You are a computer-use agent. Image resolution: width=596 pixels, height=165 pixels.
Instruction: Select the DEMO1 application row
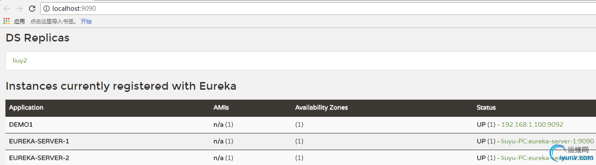[301, 125]
